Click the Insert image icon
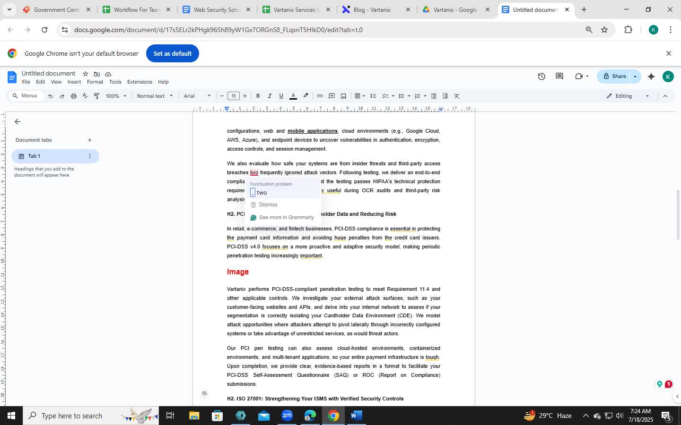The height and width of the screenshot is (425, 681). [x=343, y=96]
